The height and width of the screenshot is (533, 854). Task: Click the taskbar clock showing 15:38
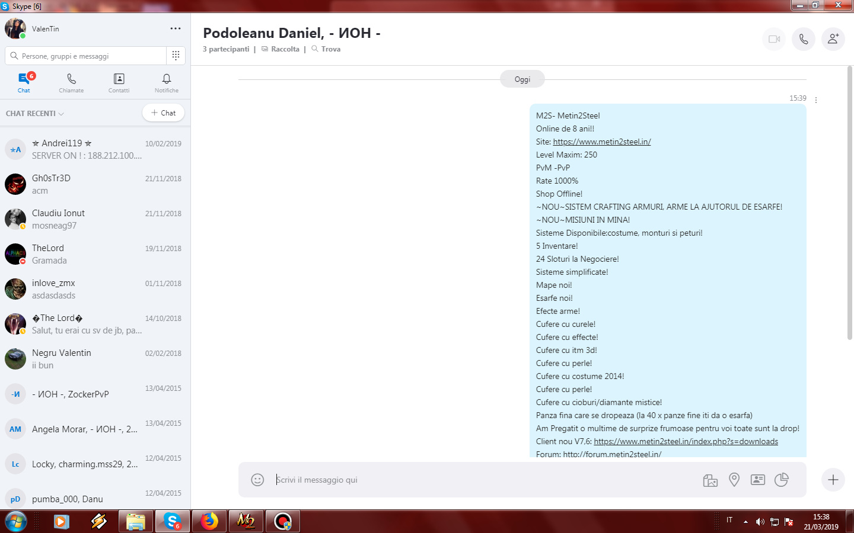click(821, 522)
